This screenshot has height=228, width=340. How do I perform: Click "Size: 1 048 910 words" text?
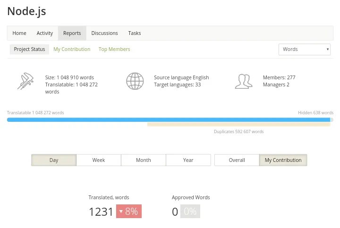[69, 77]
